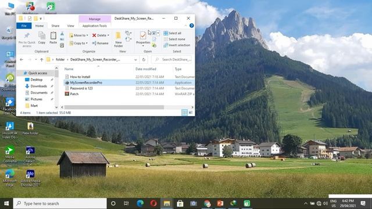Sort files by the Name column header
This screenshot has height=209, width=372.
pyautogui.click(x=69, y=69)
